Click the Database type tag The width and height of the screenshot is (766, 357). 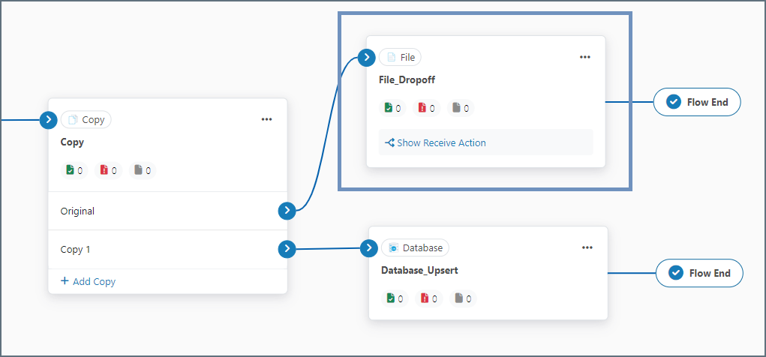pyautogui.click(x=415, y=247)
